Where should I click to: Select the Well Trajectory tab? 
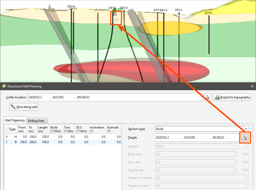tap(15, 120)
